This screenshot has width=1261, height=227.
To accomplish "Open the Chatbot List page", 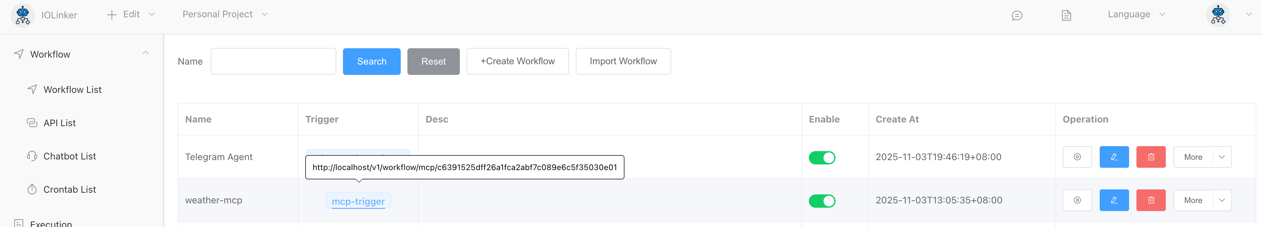I will coord(69,156).
